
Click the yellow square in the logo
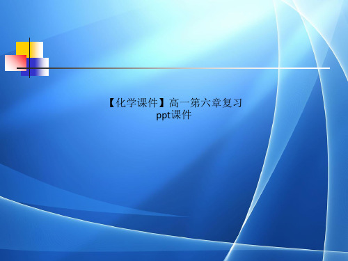[29, 49]
